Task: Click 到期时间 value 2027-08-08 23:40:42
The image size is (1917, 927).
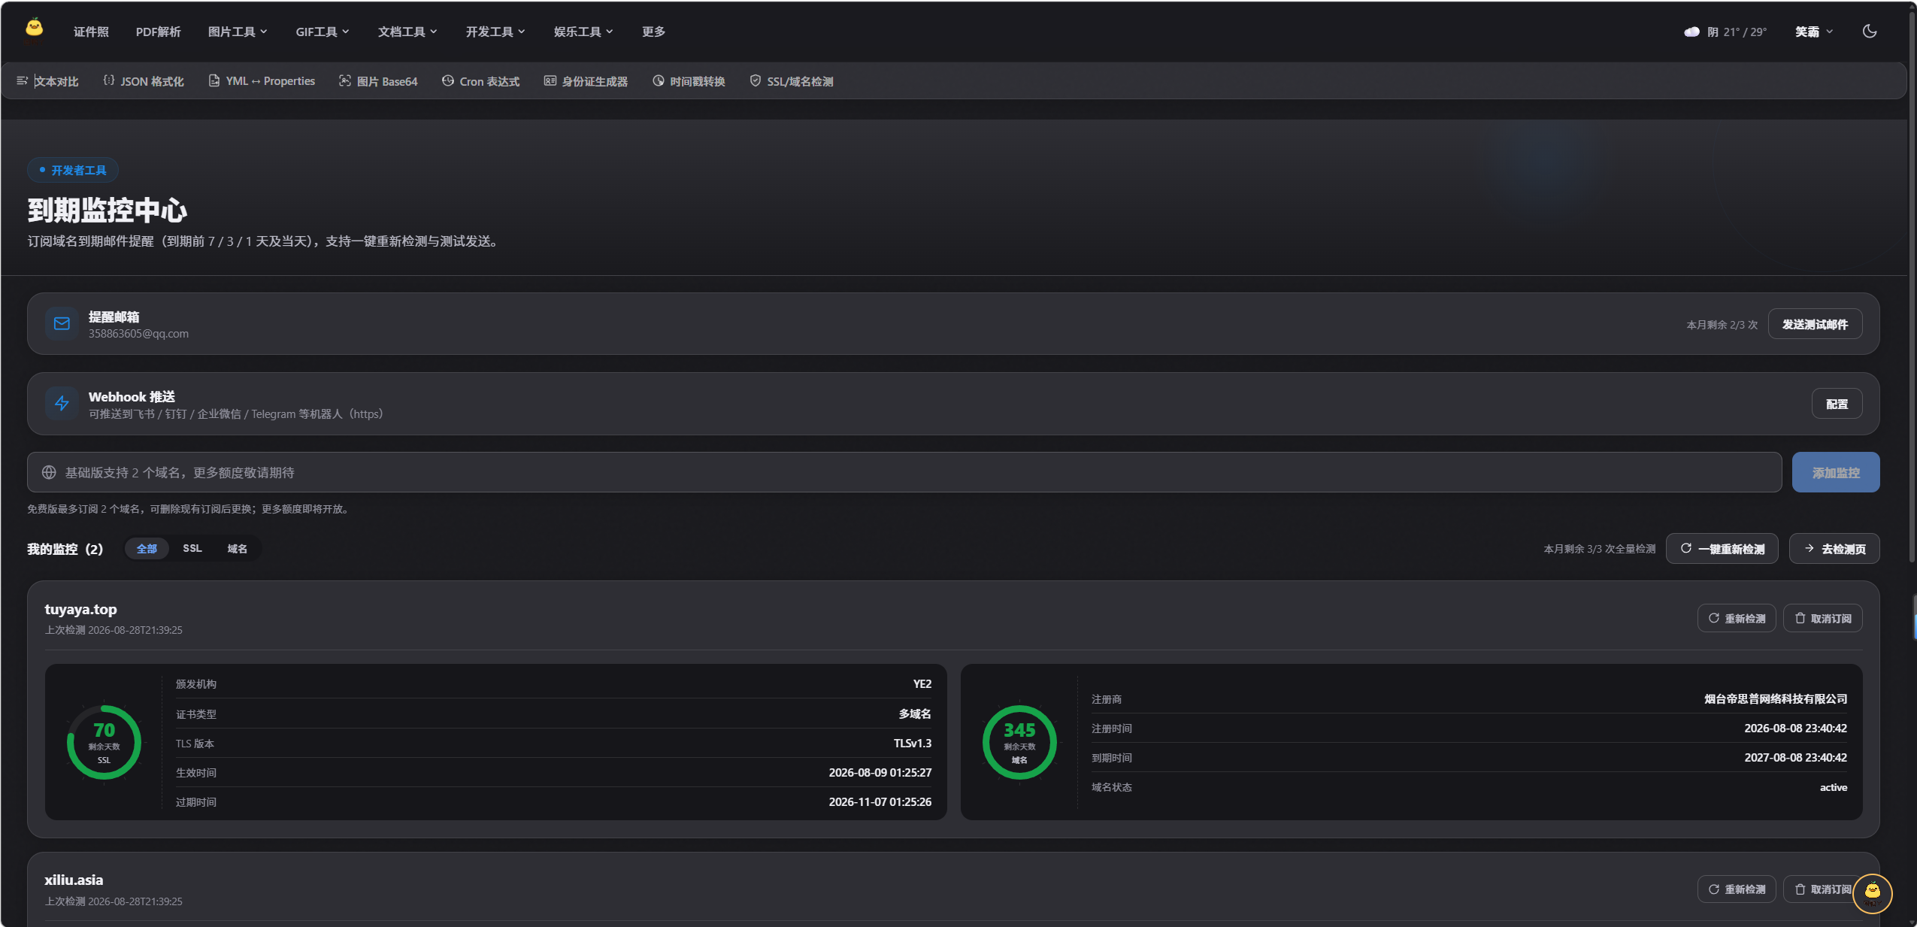Action: click(1795, 757)
